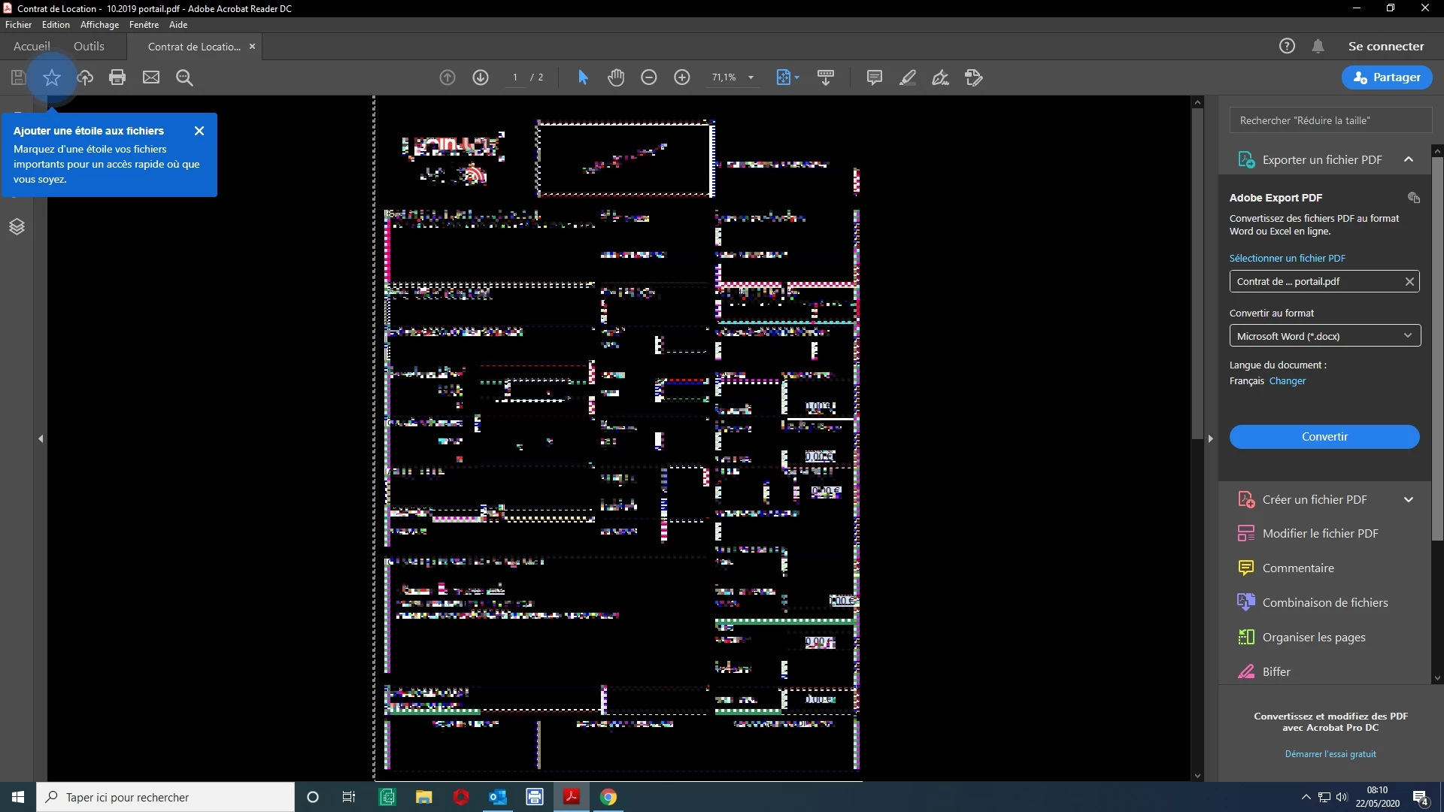1444x812 pixels.
Task: Click the Changer language link
Action: click(x=1287, y=381)
